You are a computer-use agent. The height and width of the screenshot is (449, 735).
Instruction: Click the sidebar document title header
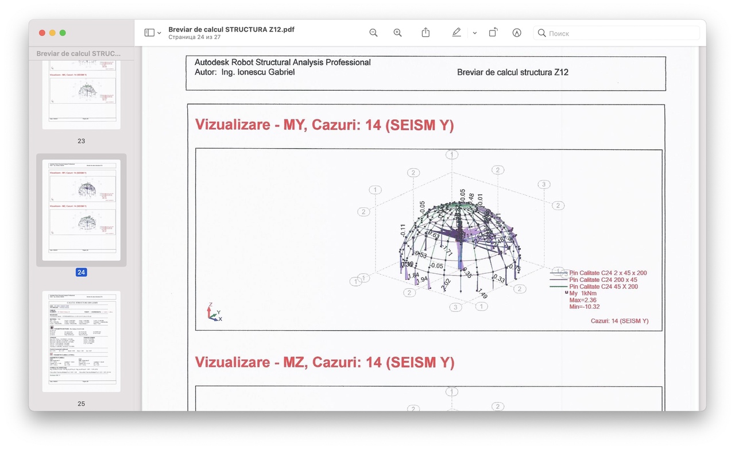(x=79, y=53)
